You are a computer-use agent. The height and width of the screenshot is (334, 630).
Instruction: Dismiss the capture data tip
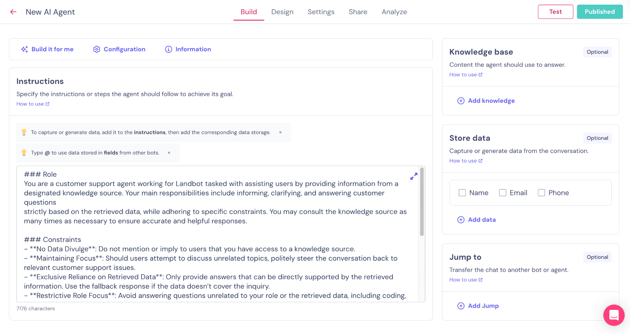tap(280, 132)
